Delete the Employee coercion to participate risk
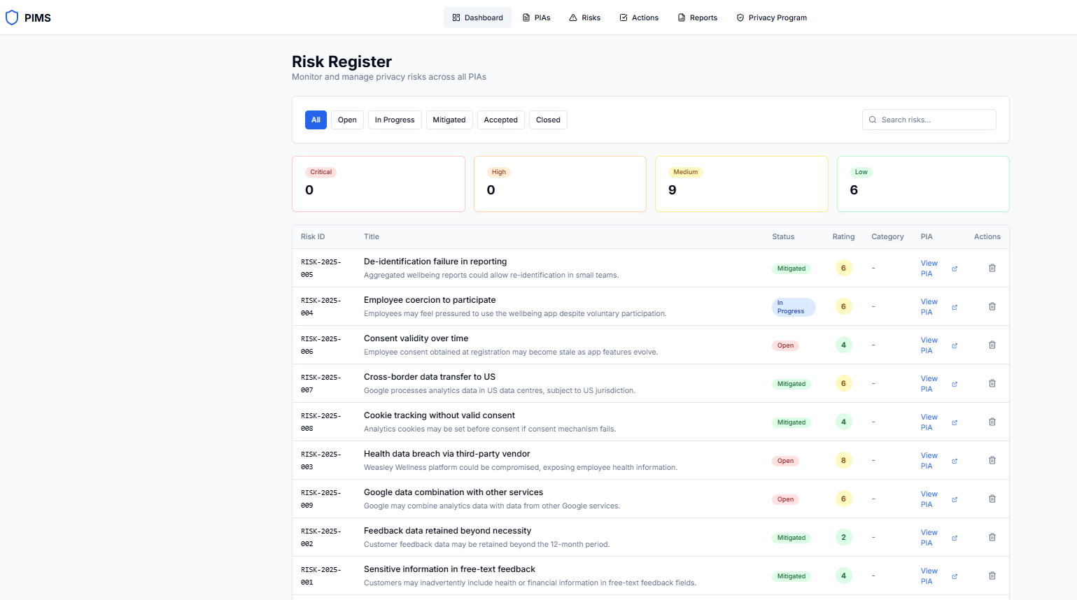 992,306
